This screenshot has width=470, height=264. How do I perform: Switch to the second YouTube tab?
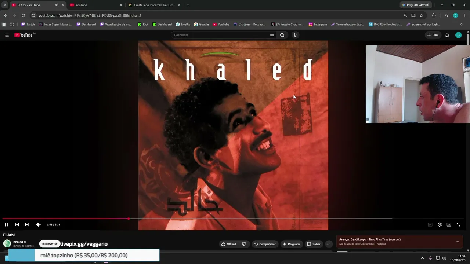pyautogui.click(x=96, y=5)
